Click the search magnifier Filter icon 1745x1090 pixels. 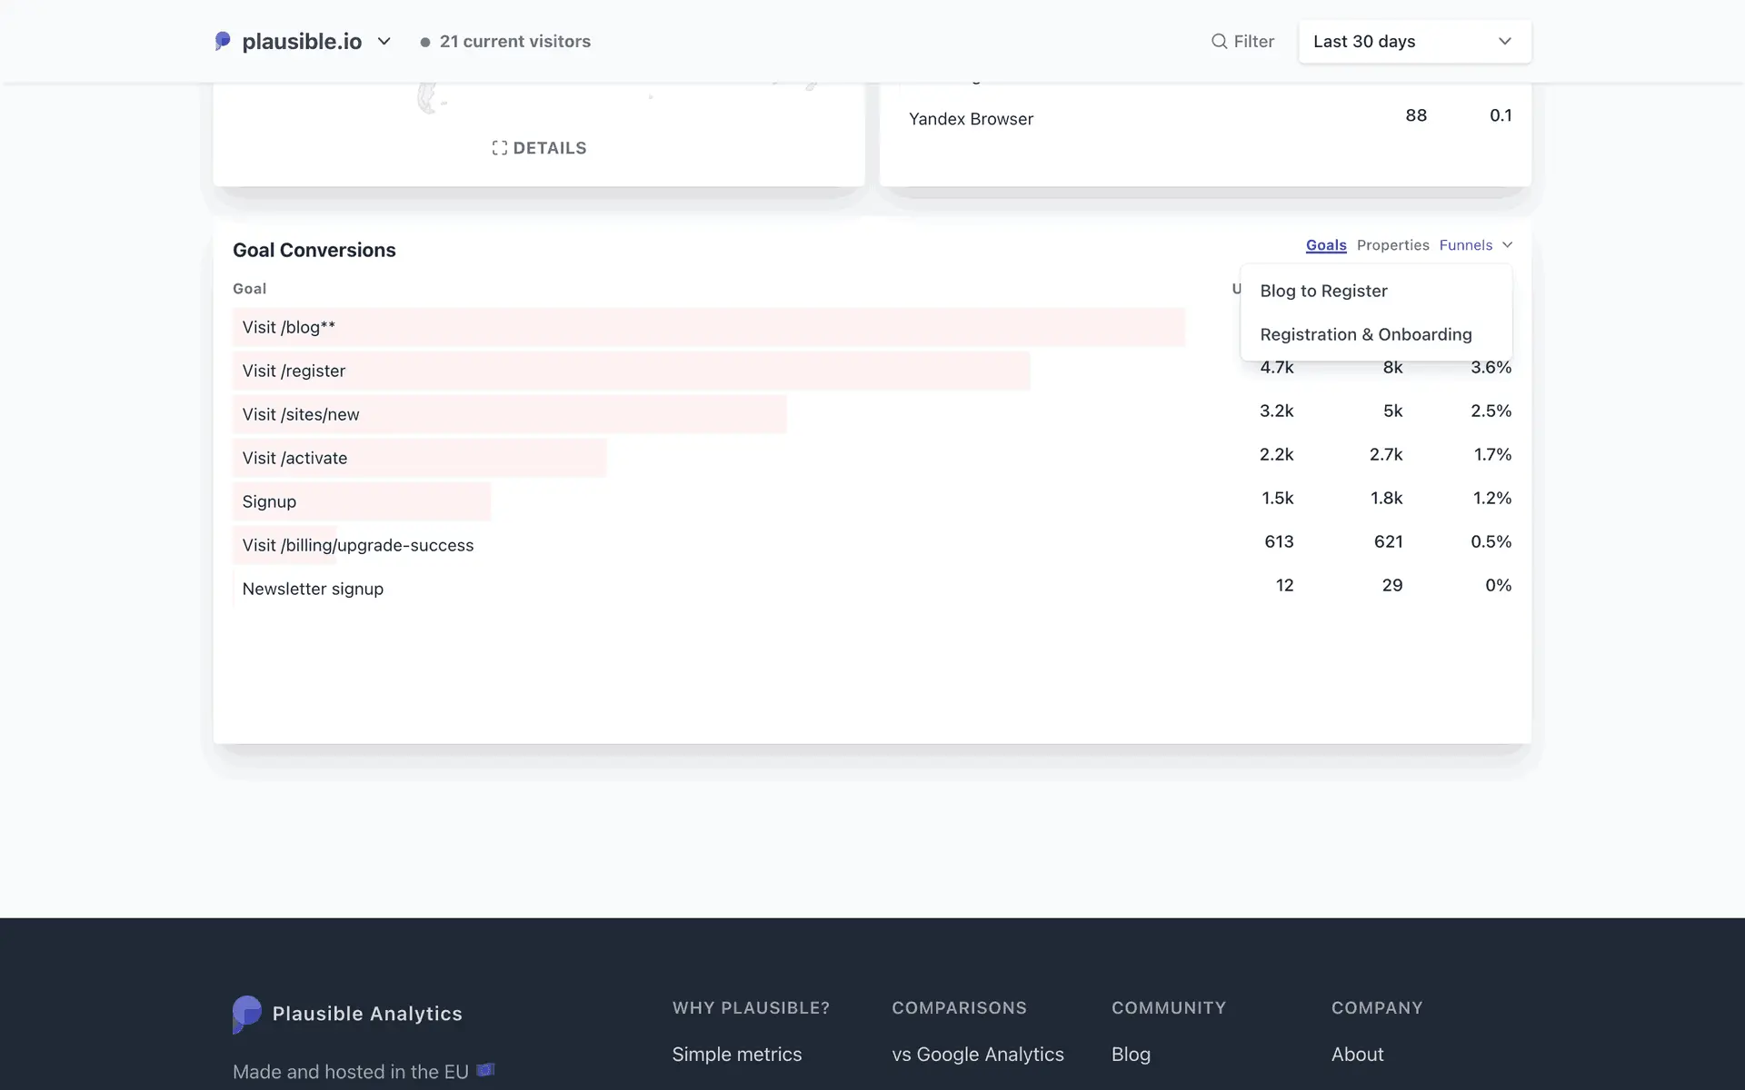pos(1219,41)
